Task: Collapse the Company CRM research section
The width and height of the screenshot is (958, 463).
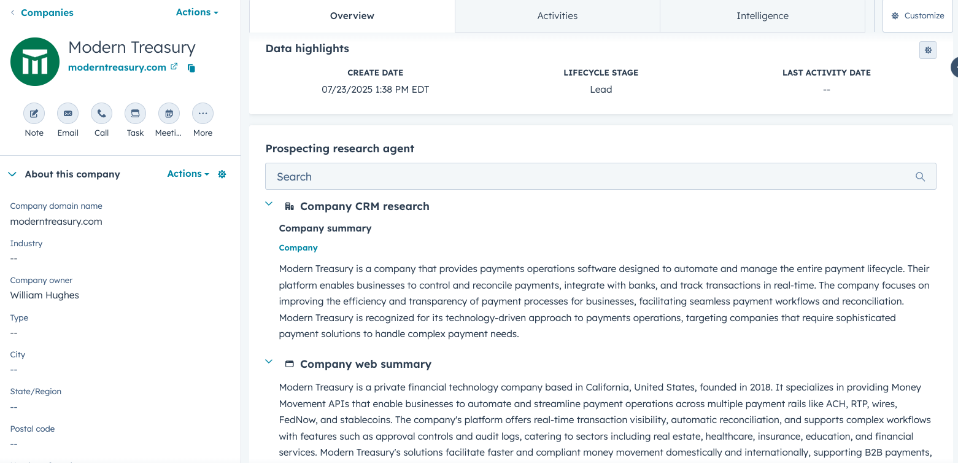Action: tap(268, 203)
